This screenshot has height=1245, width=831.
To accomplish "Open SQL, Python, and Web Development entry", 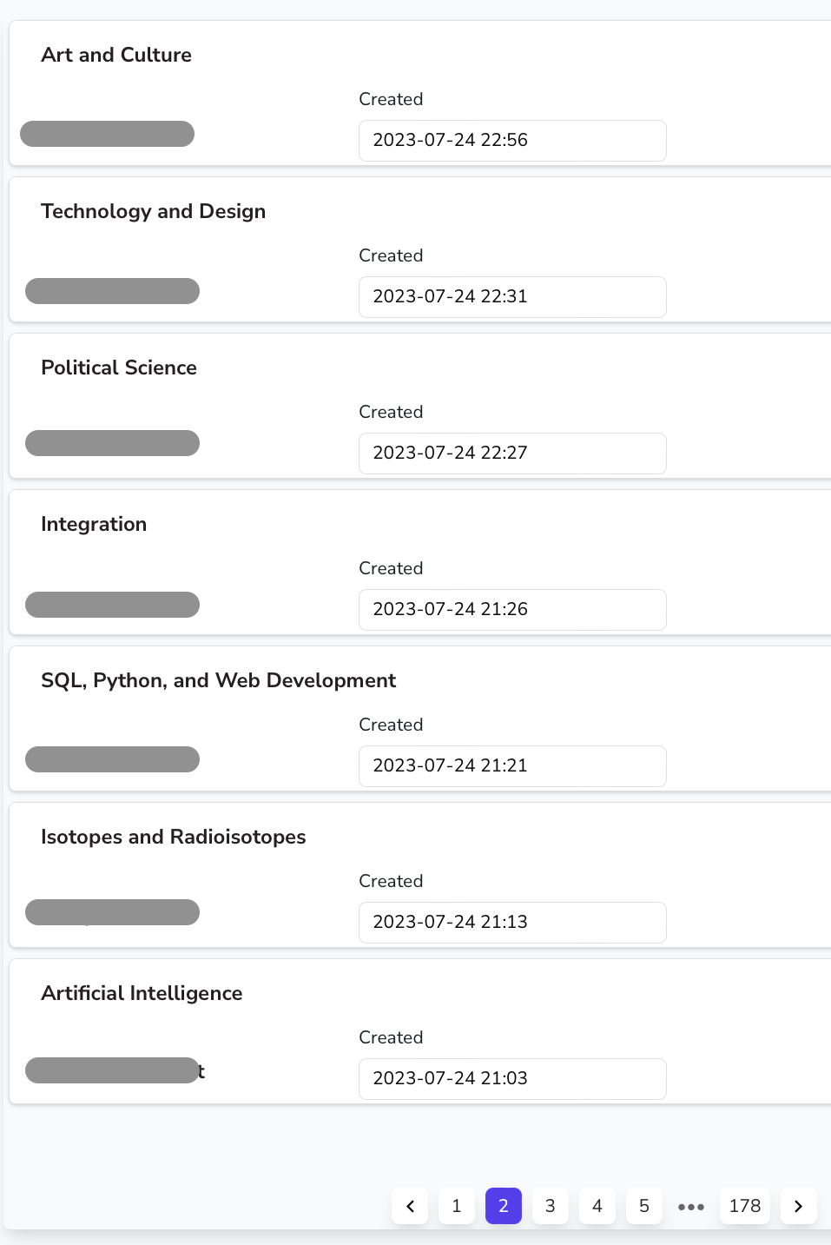I will coord(219,680).
